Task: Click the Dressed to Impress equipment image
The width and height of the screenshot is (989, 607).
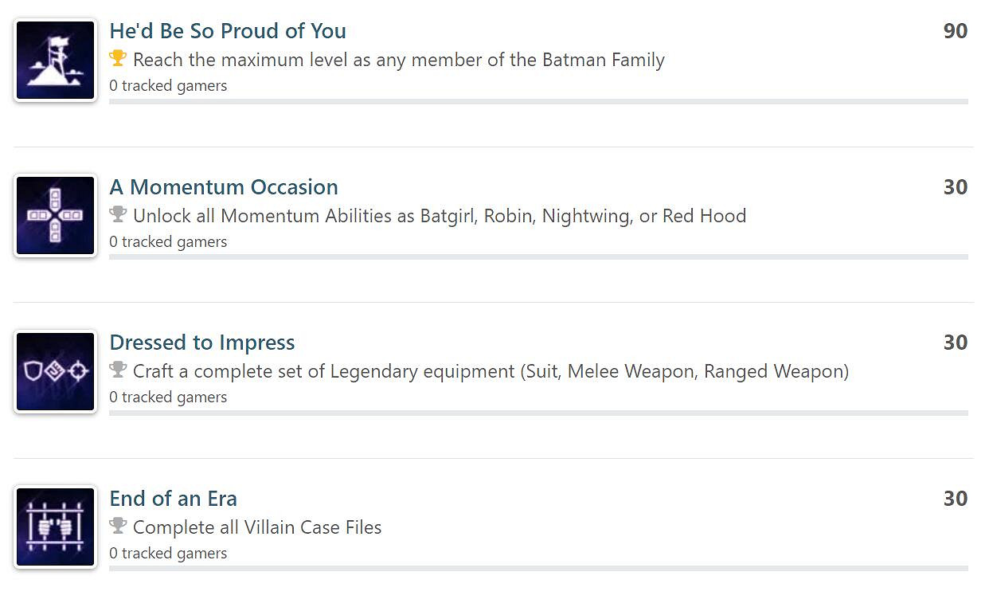Action: [55, 372]
